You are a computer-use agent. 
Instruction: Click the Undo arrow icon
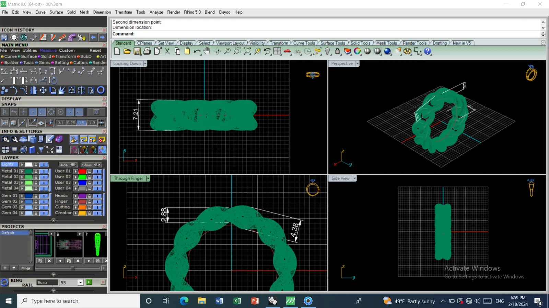pyautogui.click(x=197, y=51)
